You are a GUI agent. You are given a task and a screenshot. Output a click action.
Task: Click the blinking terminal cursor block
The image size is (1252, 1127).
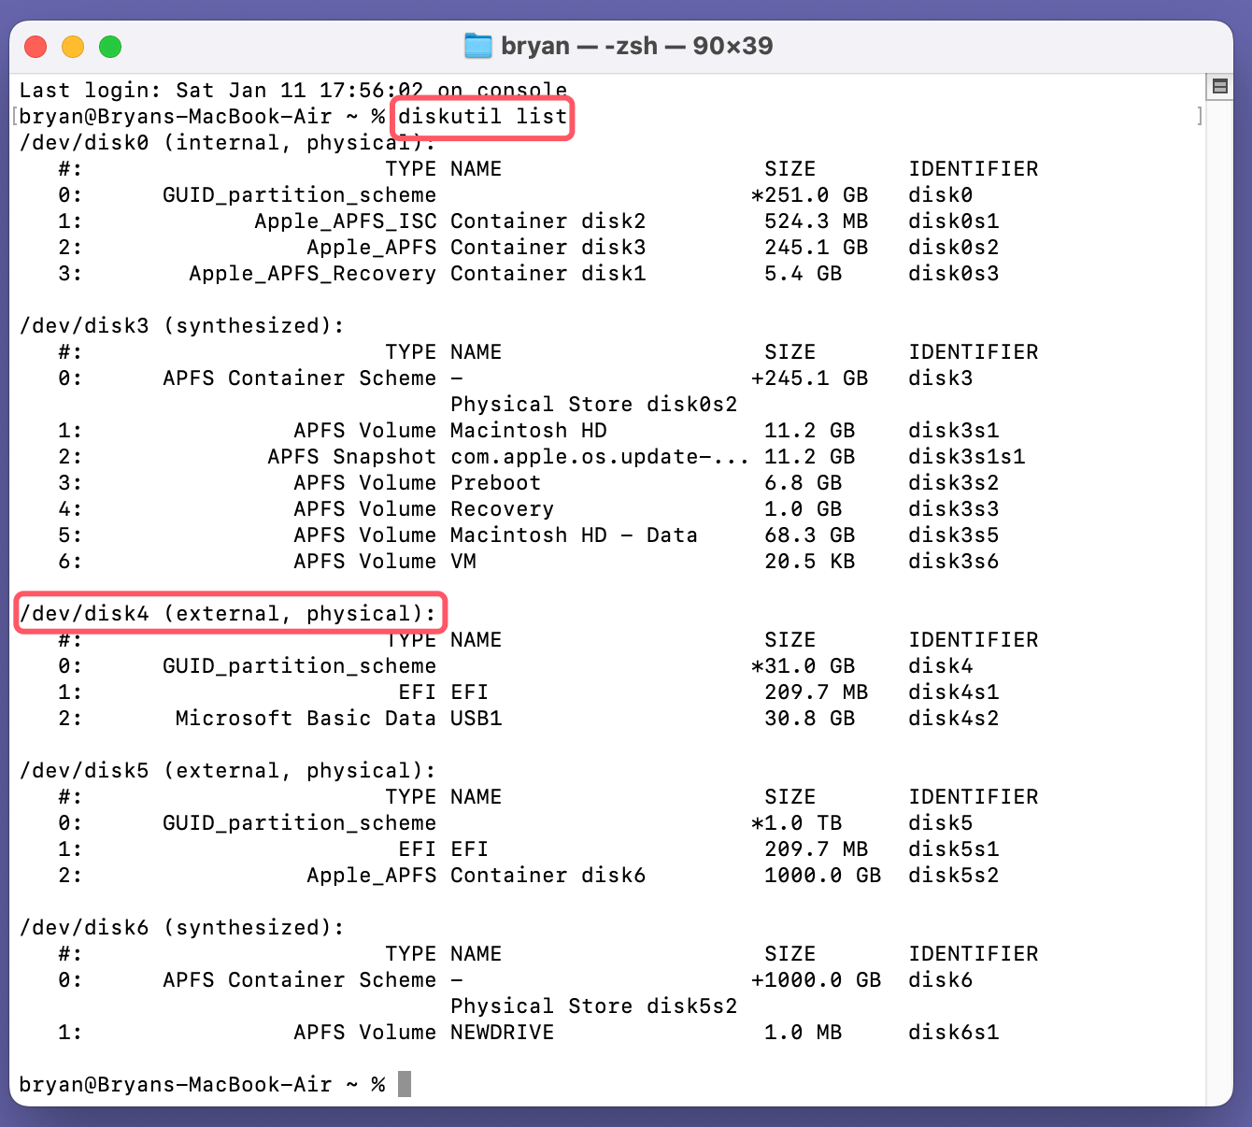[405, 1083]
